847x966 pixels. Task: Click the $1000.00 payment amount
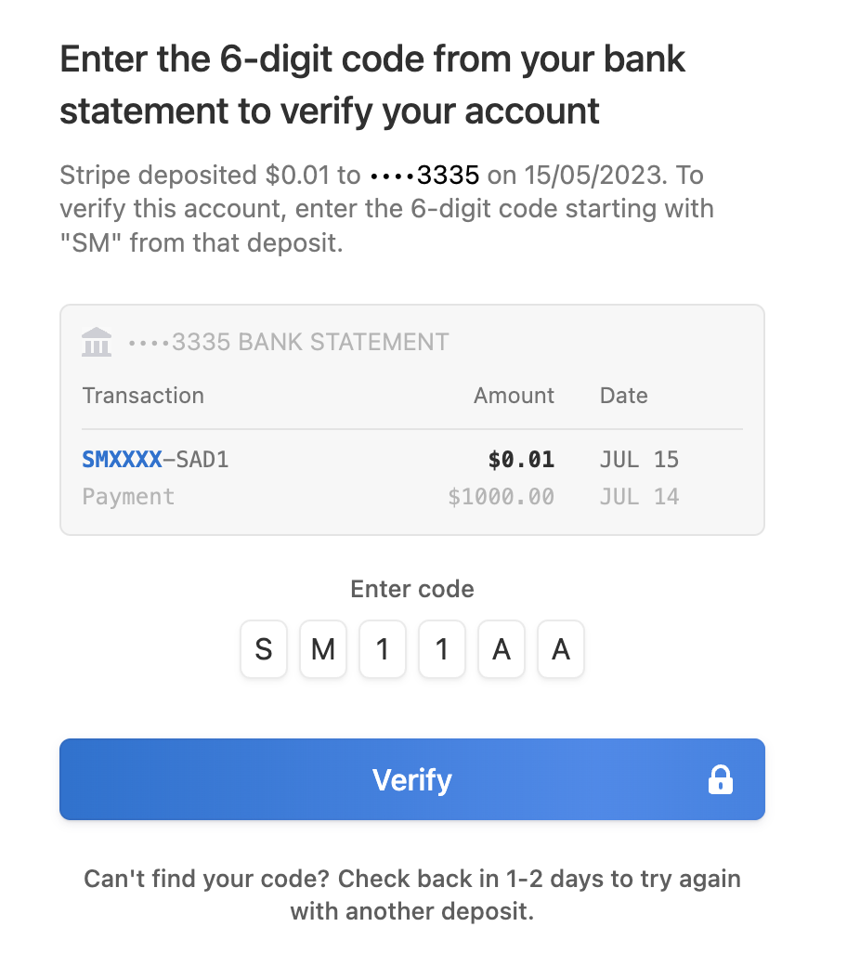(x=501, y=497)
